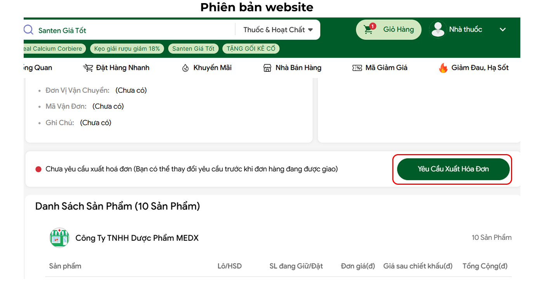Expand the Nhà thuốc account chevron
The height and width of the screenshot is (295, 544).
(x=503, y=29)
